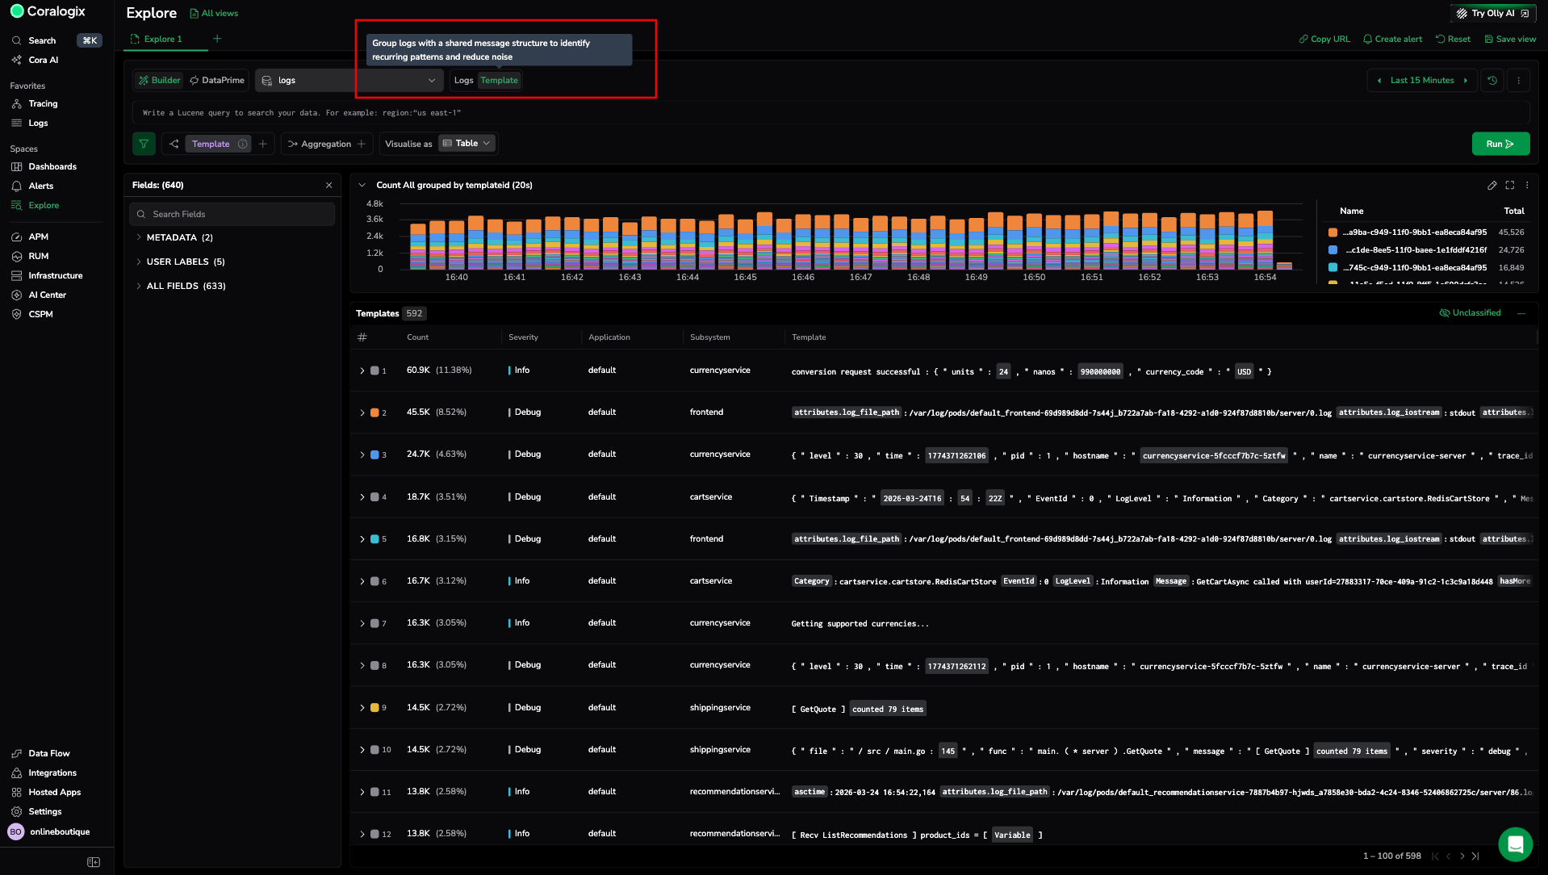
Task: Open the chat support bubble
Action: point(1515,844)
